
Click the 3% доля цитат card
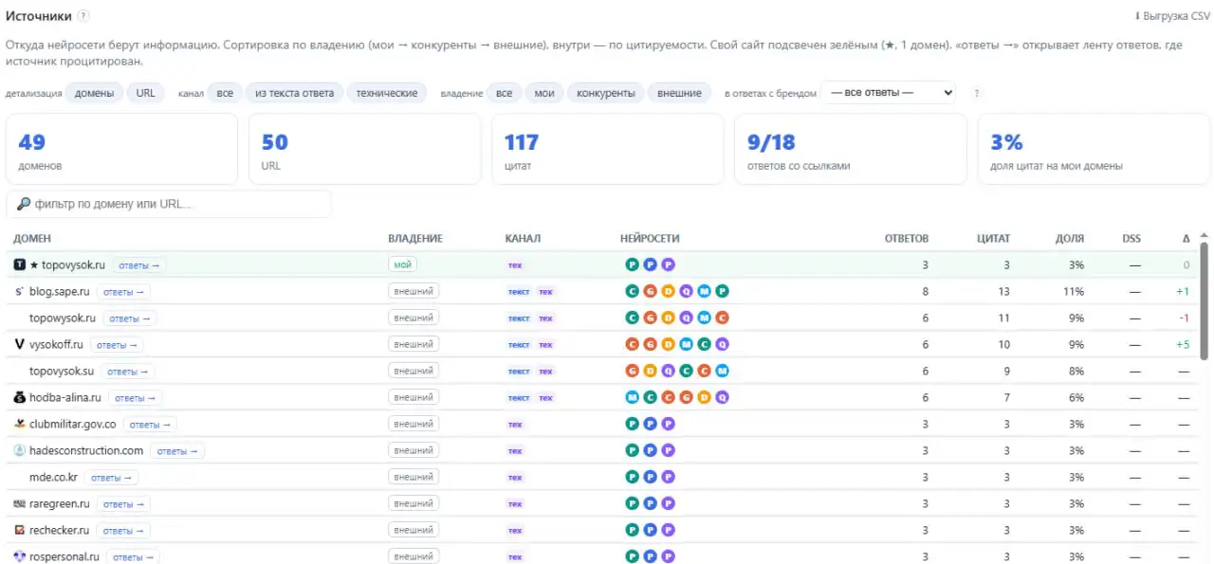(1094, 149)
